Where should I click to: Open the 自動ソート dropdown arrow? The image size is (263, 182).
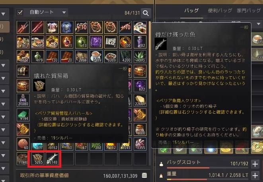pyautogui.click(x=64, y=12)
